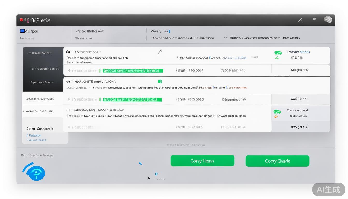Select the Boicir Cogurarels sidebar entry
Image resolution: width=348 pixels, height=199 pixels.
click(x=40, y=129)
